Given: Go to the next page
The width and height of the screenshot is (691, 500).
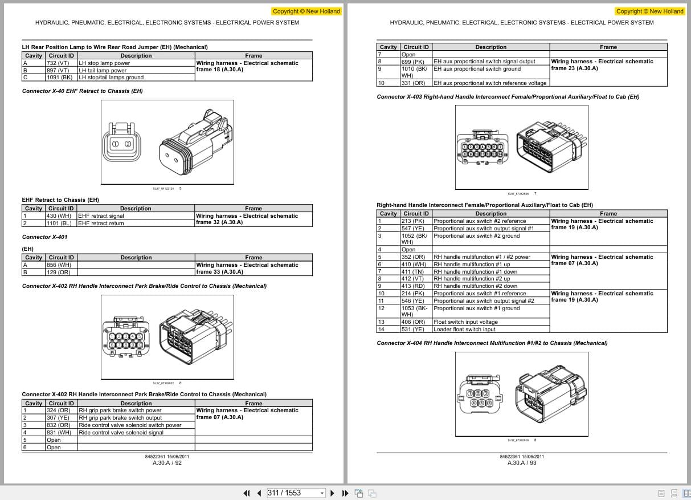Looking at the screenshot, I should coord(333,493).
